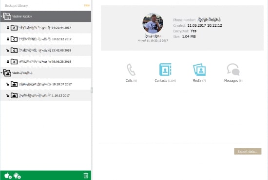Viewport: 268px width, 180px height.
Task: Open the Calls phone icon
Action: point(131,70)
